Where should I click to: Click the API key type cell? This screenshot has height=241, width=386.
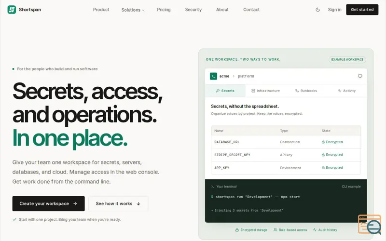286,155
